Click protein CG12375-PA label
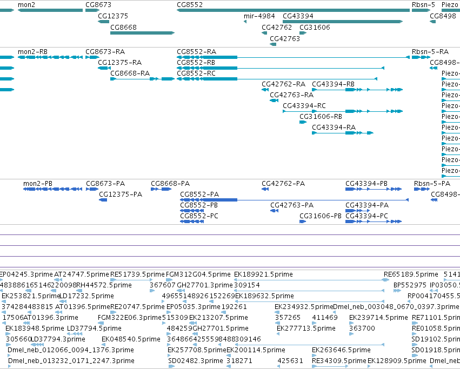The width and height of the screenshot is (460, 369). click(121, 194)
